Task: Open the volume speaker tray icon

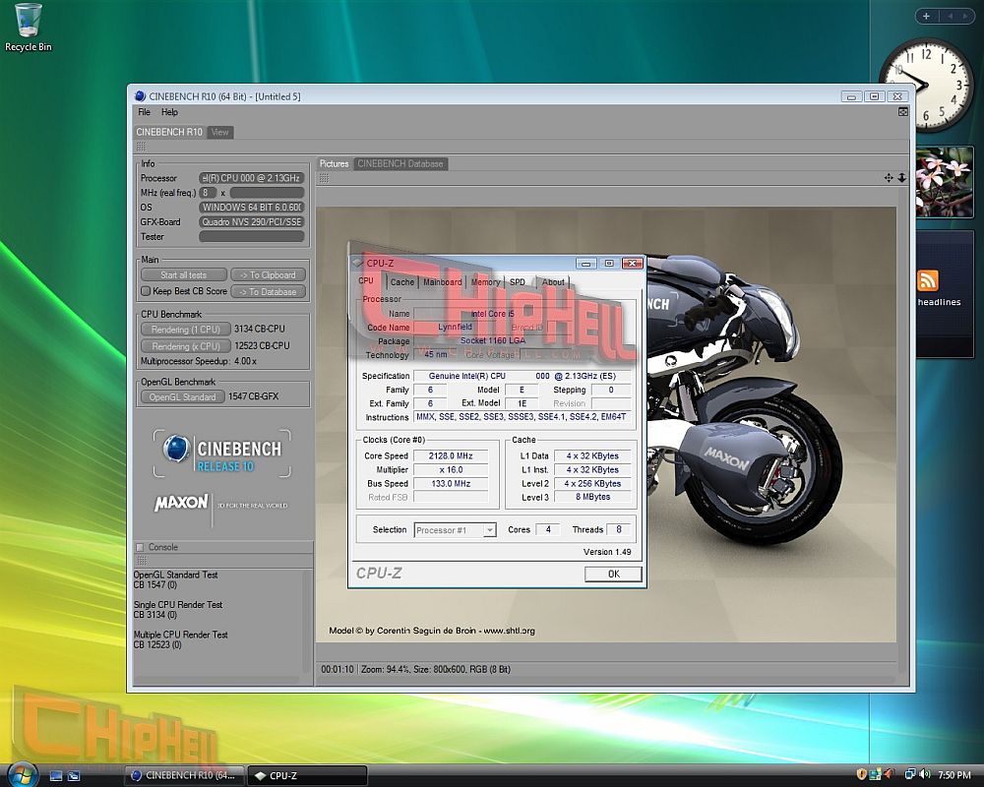Action: pyautogui.click(x=924, y=774)
